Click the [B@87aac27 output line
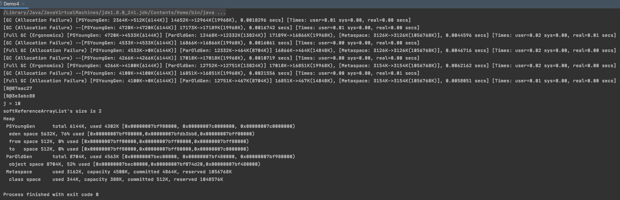This screenshot has height=200, width=620. pyautogui.click(x=18, y=88)
